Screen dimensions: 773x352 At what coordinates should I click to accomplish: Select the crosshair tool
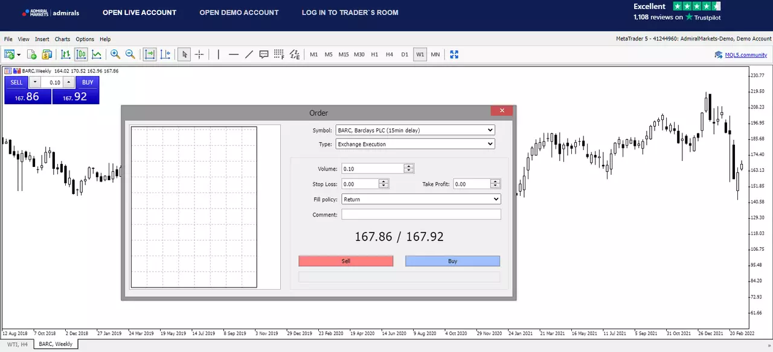(x=199, y=54)
